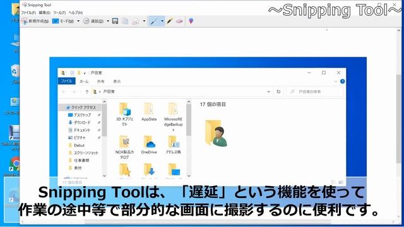
Task: Click the AppData folder icon
Action: 149,109
